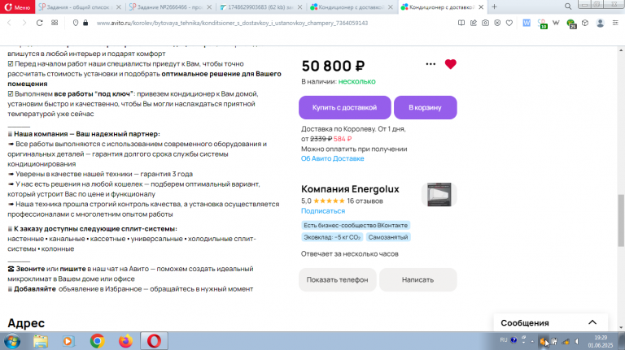Viewport: 625px width, 350px height.
Task: Click 'Купить с доставкой' button
Action: [x=344, y=107]
